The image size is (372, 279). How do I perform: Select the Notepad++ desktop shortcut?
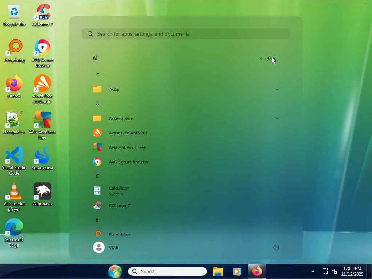pyautogui.click(x=14, y=123)
